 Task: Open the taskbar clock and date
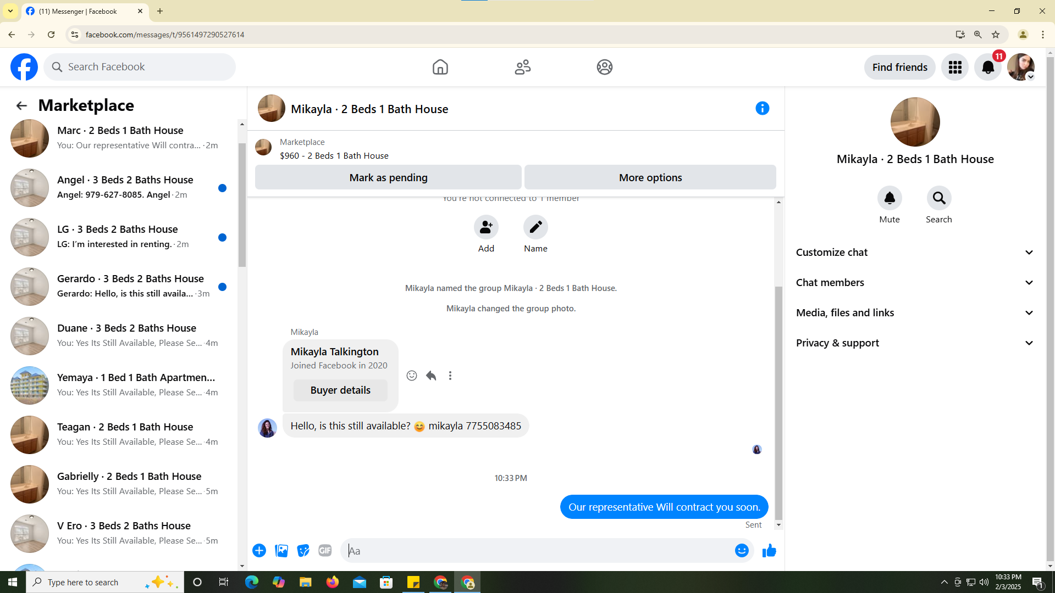[1008, 582]
